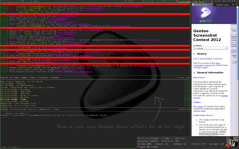Open link for Keyboard and mouse freeze entry
Viewport: 239px width, 149px height.
pyautogui.click(x=83, y=72)
